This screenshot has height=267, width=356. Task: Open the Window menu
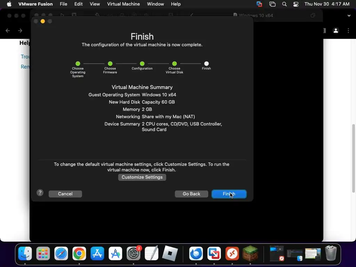click(155, 4)
